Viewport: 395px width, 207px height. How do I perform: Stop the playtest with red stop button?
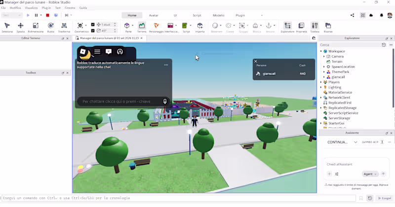47,15
